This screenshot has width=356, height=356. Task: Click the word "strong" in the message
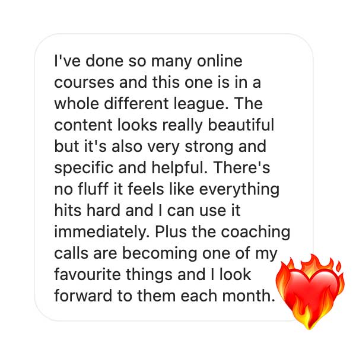pyautogui.click(x=209, y=147)
